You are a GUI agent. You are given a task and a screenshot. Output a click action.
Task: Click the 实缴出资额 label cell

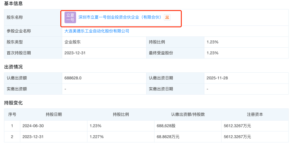(x=33, y=89)
